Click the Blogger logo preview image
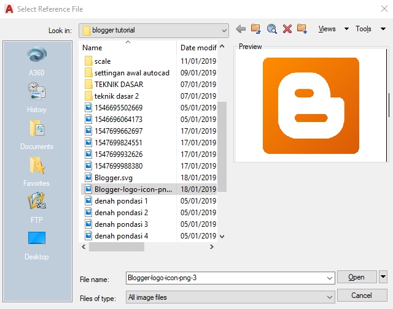This screenshot has width=393, height=309. point(311,105)
